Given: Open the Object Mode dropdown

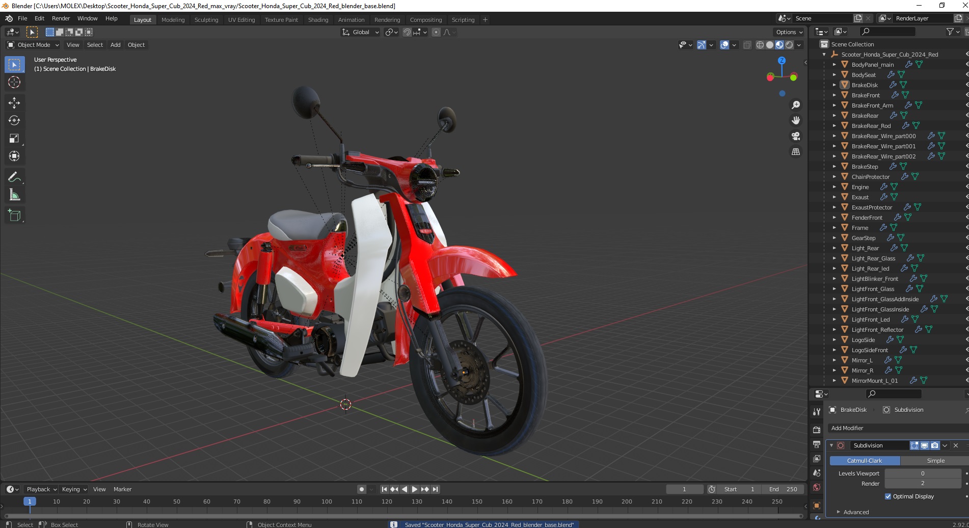Looking at the screenshot, I should click(x=33, y=45).
